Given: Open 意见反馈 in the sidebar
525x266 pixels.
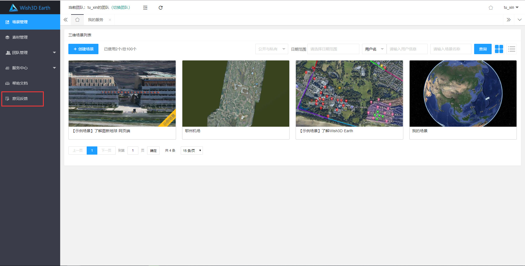Looking at the screenshot, I should click(20, 99).
